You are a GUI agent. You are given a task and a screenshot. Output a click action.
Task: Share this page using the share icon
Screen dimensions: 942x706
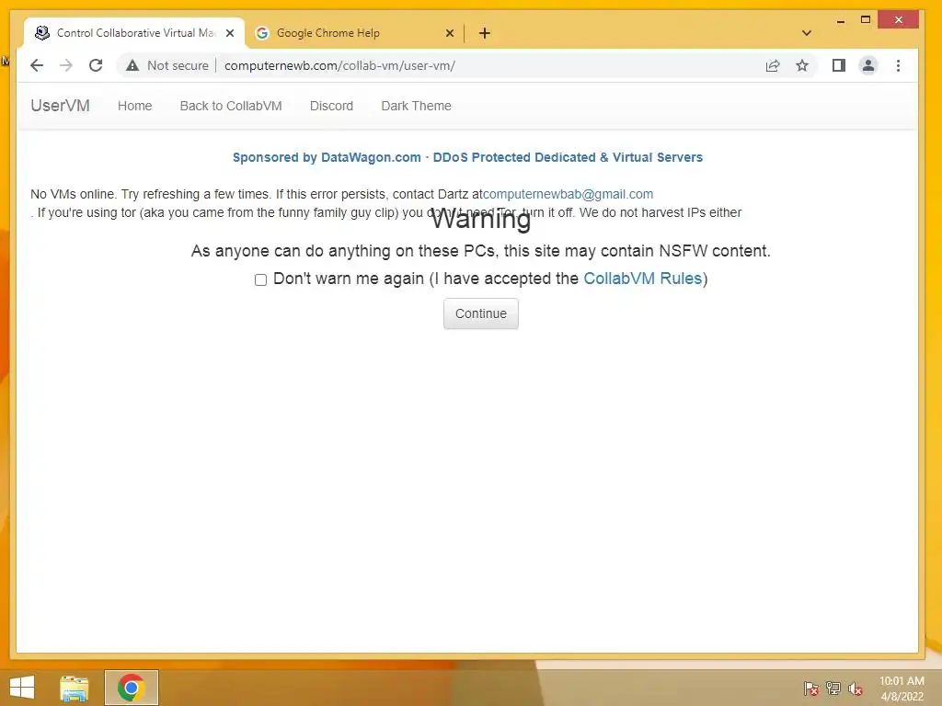[x=773, y=65]
